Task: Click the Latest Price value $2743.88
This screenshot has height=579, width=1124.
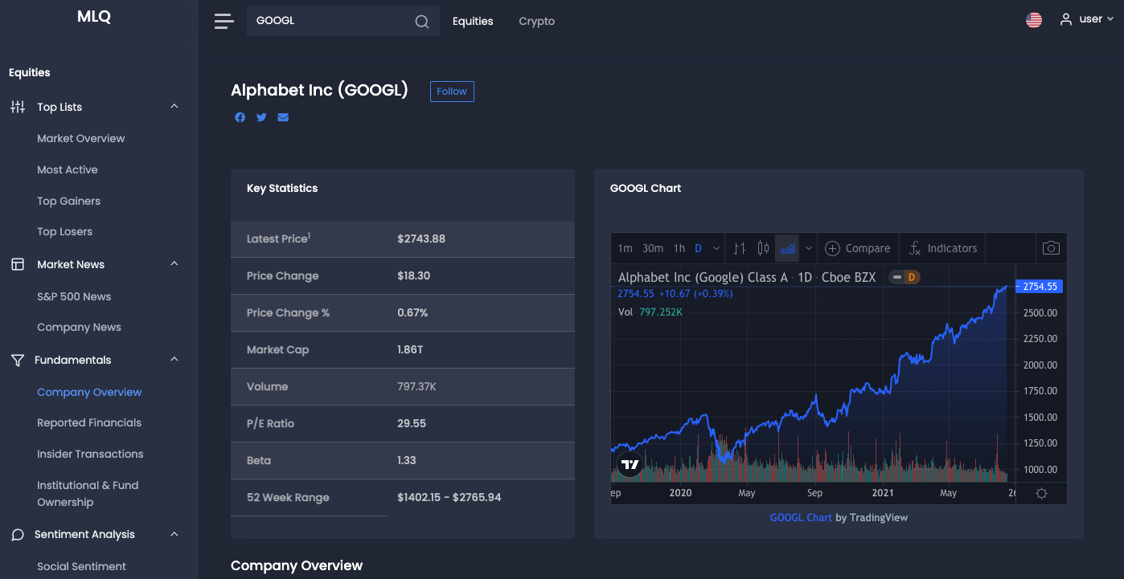Action: [421, 239]
